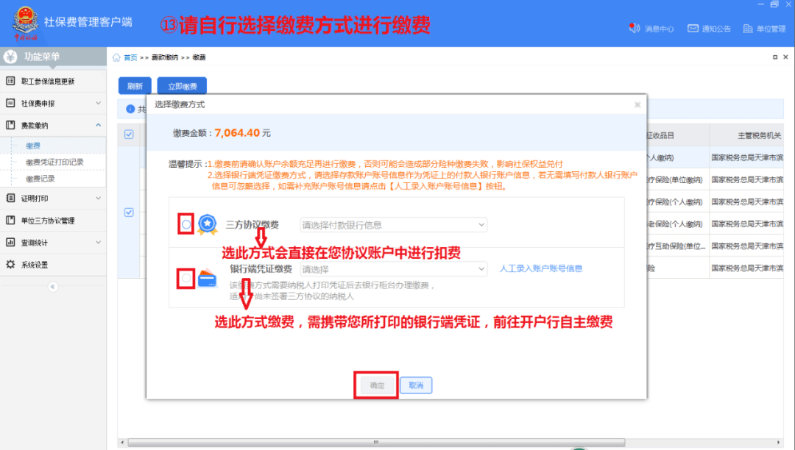Click the 功能菜单 yuan symbol icon

[10, 56]
